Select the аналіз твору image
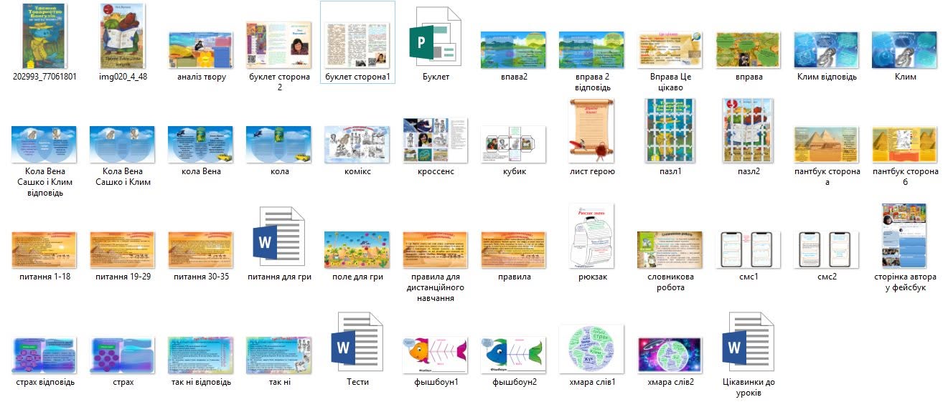The width and height of the screenshot is (948, 402). [x=201, y=49]
